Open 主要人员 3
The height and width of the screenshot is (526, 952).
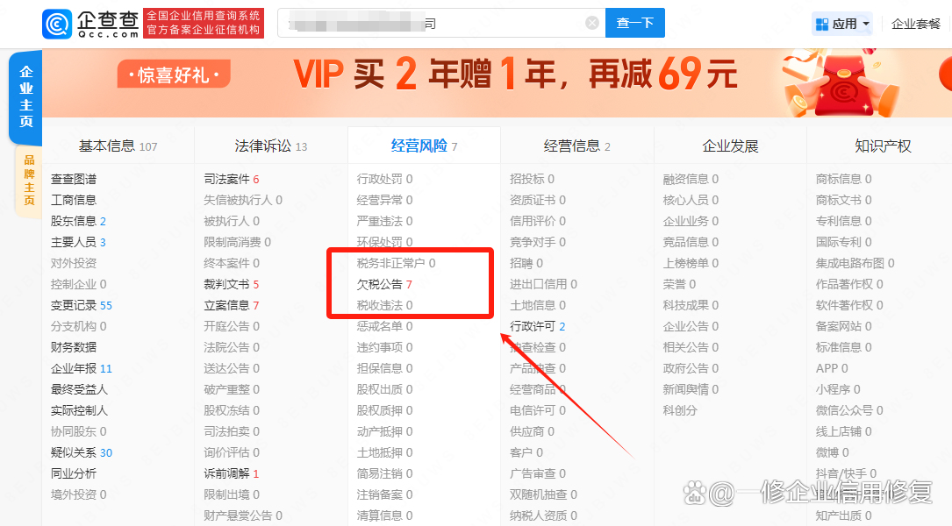(x=78, y=242)
